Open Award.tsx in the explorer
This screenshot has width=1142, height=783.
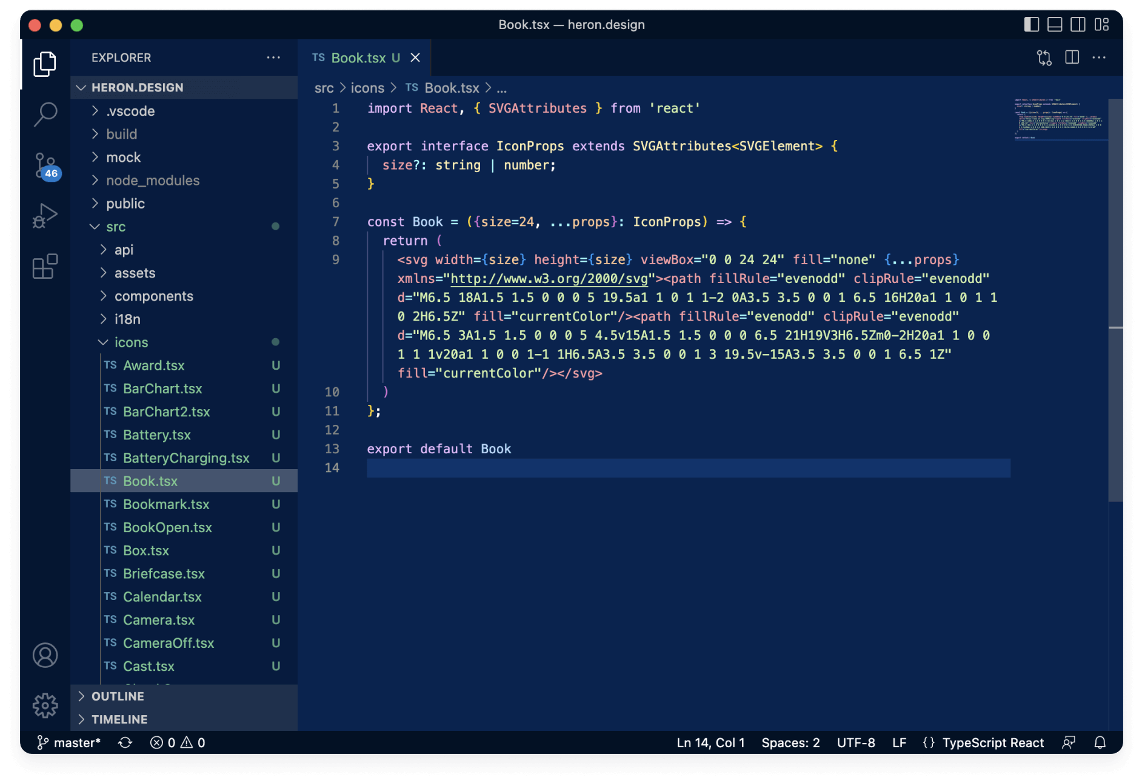tap(184, 365)
